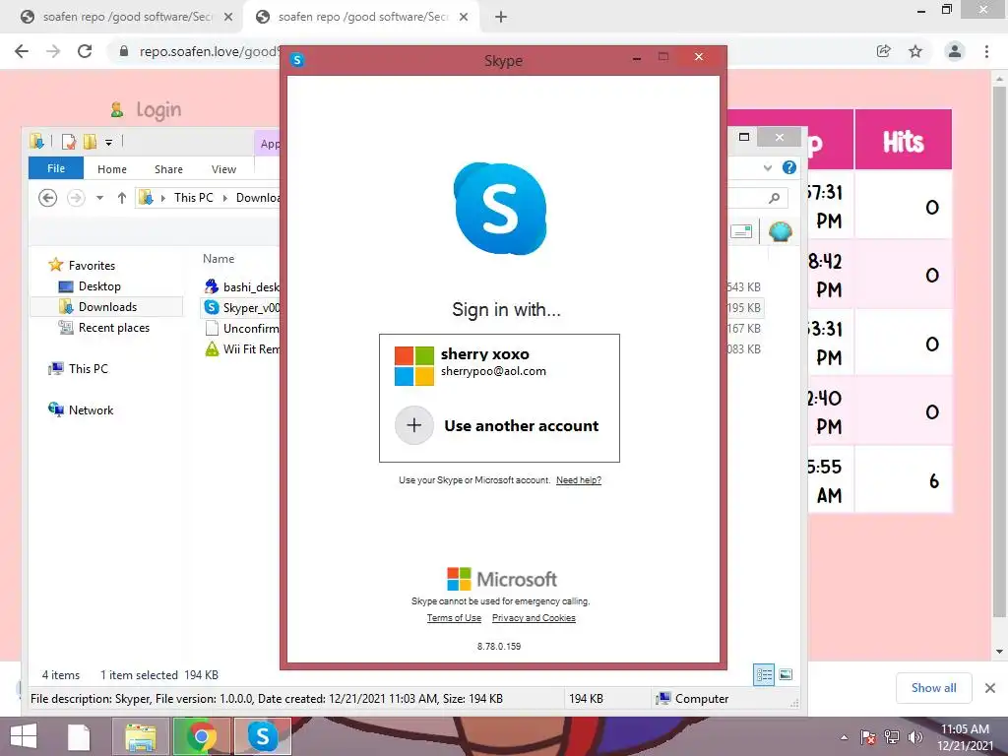Open the File tab in Explorer
This screenshot has height=756, width=1008.
[56, 168]
